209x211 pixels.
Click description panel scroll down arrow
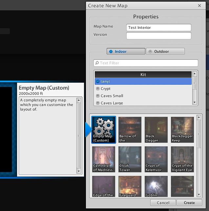79,171
